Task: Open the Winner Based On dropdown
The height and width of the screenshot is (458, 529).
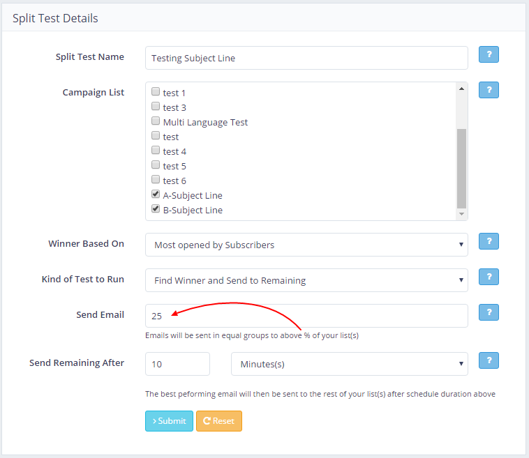Action: click(306, 245)
